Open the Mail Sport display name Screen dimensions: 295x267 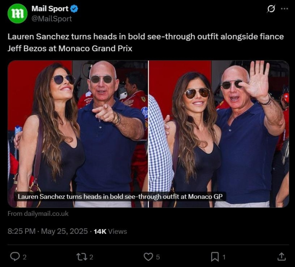tap(50, 9)
